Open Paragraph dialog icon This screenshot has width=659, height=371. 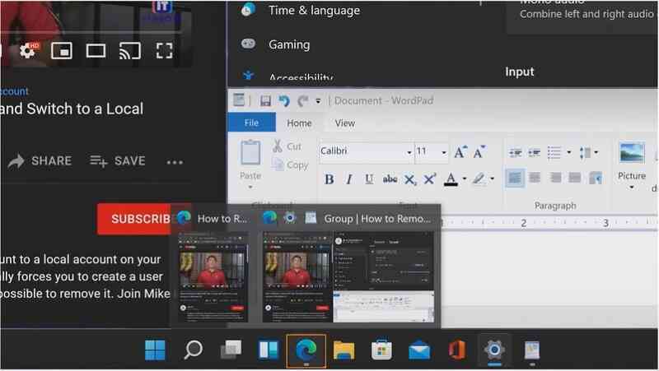[596, 178]
